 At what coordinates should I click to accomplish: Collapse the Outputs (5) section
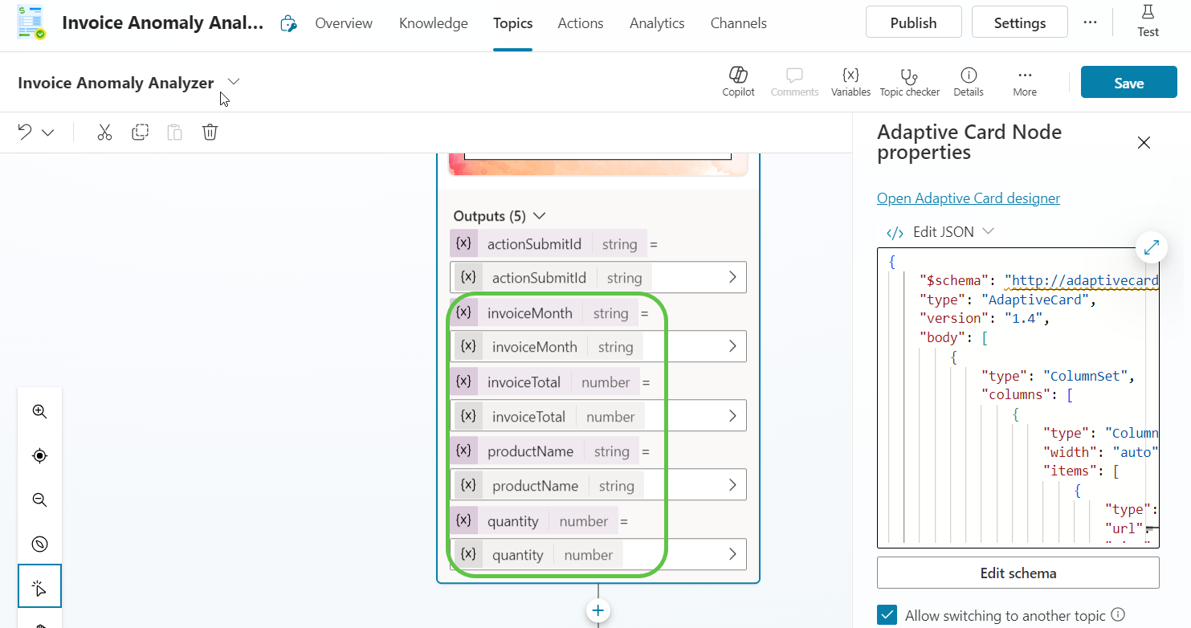pyautogui.click(x=540, y=216)
